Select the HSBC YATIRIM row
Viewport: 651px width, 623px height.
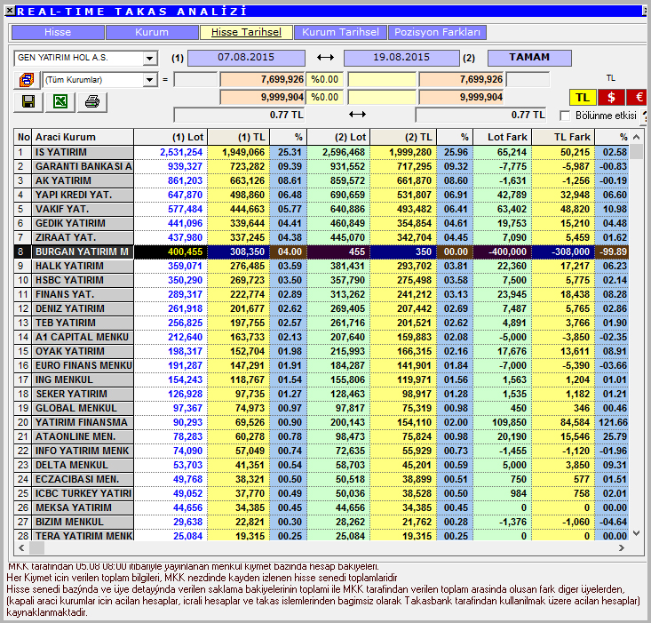[322, 280]
